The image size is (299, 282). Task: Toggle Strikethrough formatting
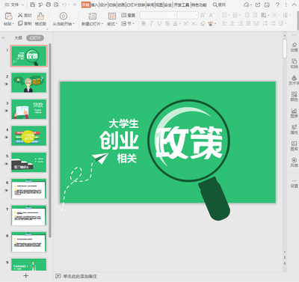[167, 23]
